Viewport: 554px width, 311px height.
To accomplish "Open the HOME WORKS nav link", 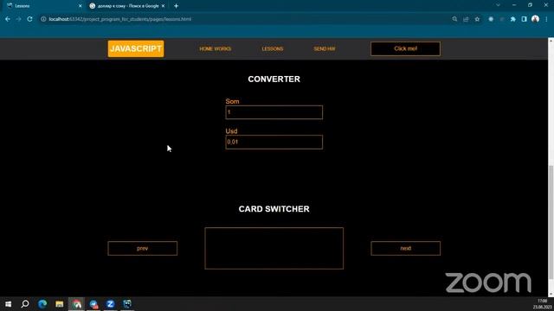I will [216, 48].
